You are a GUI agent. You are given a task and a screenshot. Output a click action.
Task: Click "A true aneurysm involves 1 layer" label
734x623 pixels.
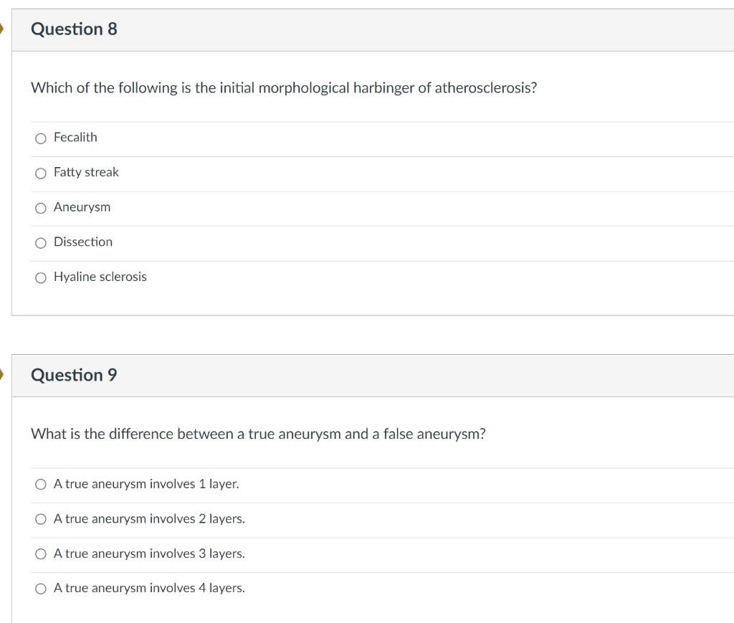tap(146, 484)
